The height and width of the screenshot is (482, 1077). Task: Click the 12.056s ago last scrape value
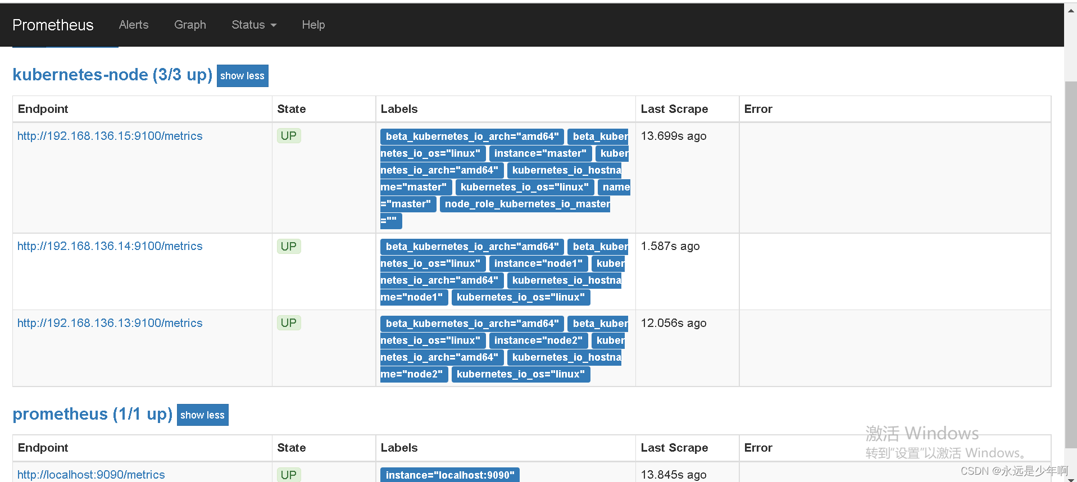click(674, 323)
